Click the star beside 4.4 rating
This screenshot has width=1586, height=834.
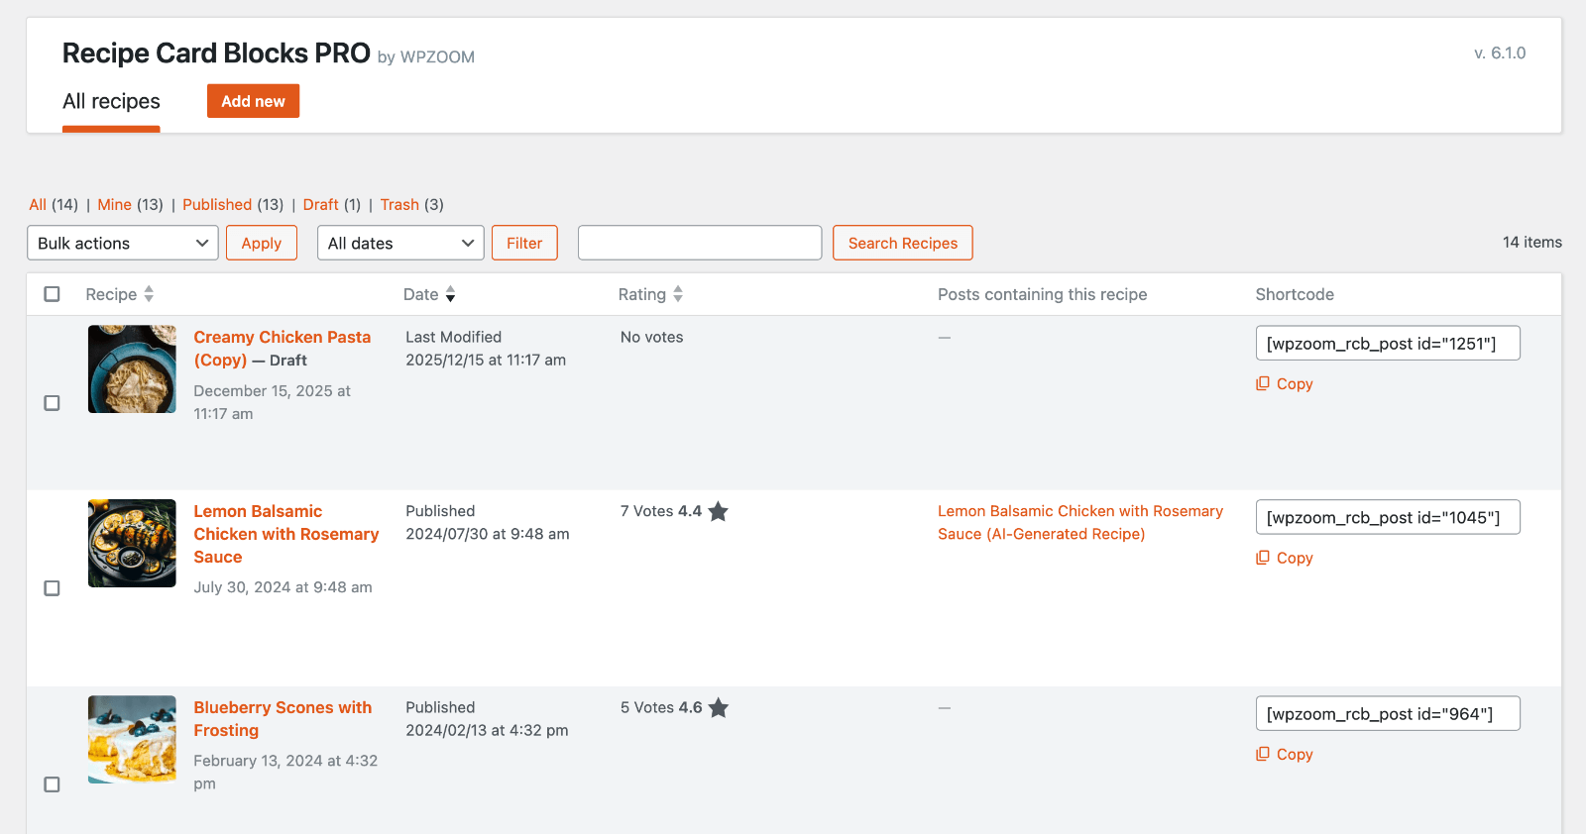(719, 511)
